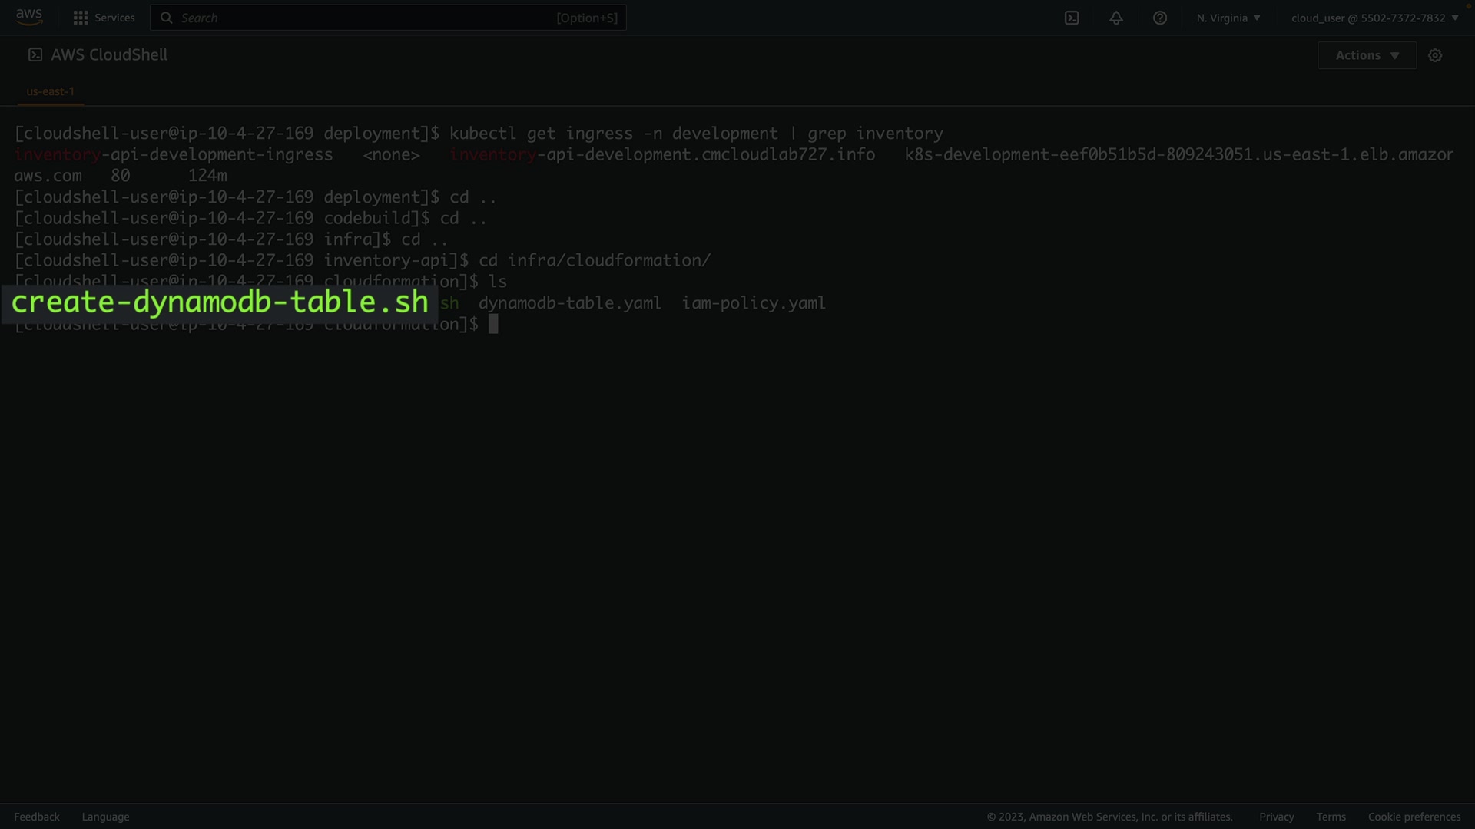Open the Privacy link
The image size is (1475, 829).
coord(1276,817)
